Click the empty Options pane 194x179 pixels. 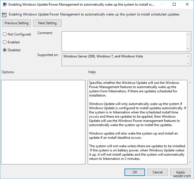pyautogui.click(x=43, y=122)
